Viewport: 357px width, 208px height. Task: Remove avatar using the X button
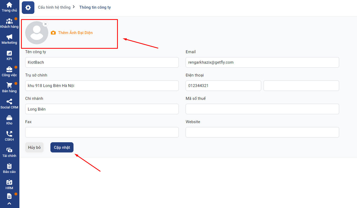45,24
